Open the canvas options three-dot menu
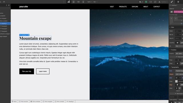Image resolution: width=183 pixels, height=103 pixels. tap(64, 2)
